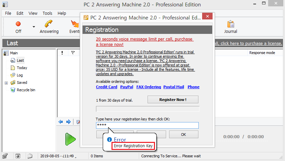Click the 0 Items status text
The height and width of the screenshot is (161, 285).
tap(97, 156)
